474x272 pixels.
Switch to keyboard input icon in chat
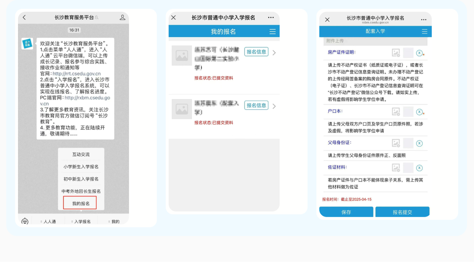point(25,221)
